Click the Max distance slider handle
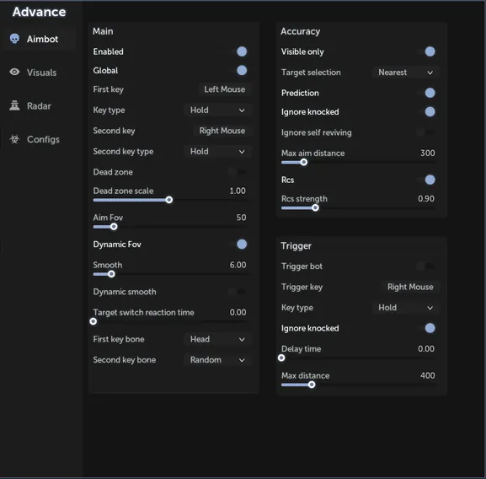This screenshot has height=479, width=486. (312, 385)
